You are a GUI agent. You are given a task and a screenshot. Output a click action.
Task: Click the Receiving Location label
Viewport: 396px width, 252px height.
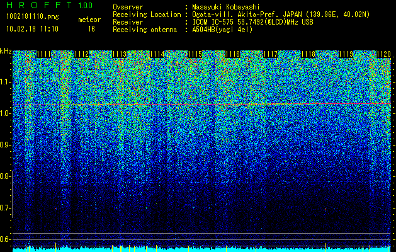point(147,14)
